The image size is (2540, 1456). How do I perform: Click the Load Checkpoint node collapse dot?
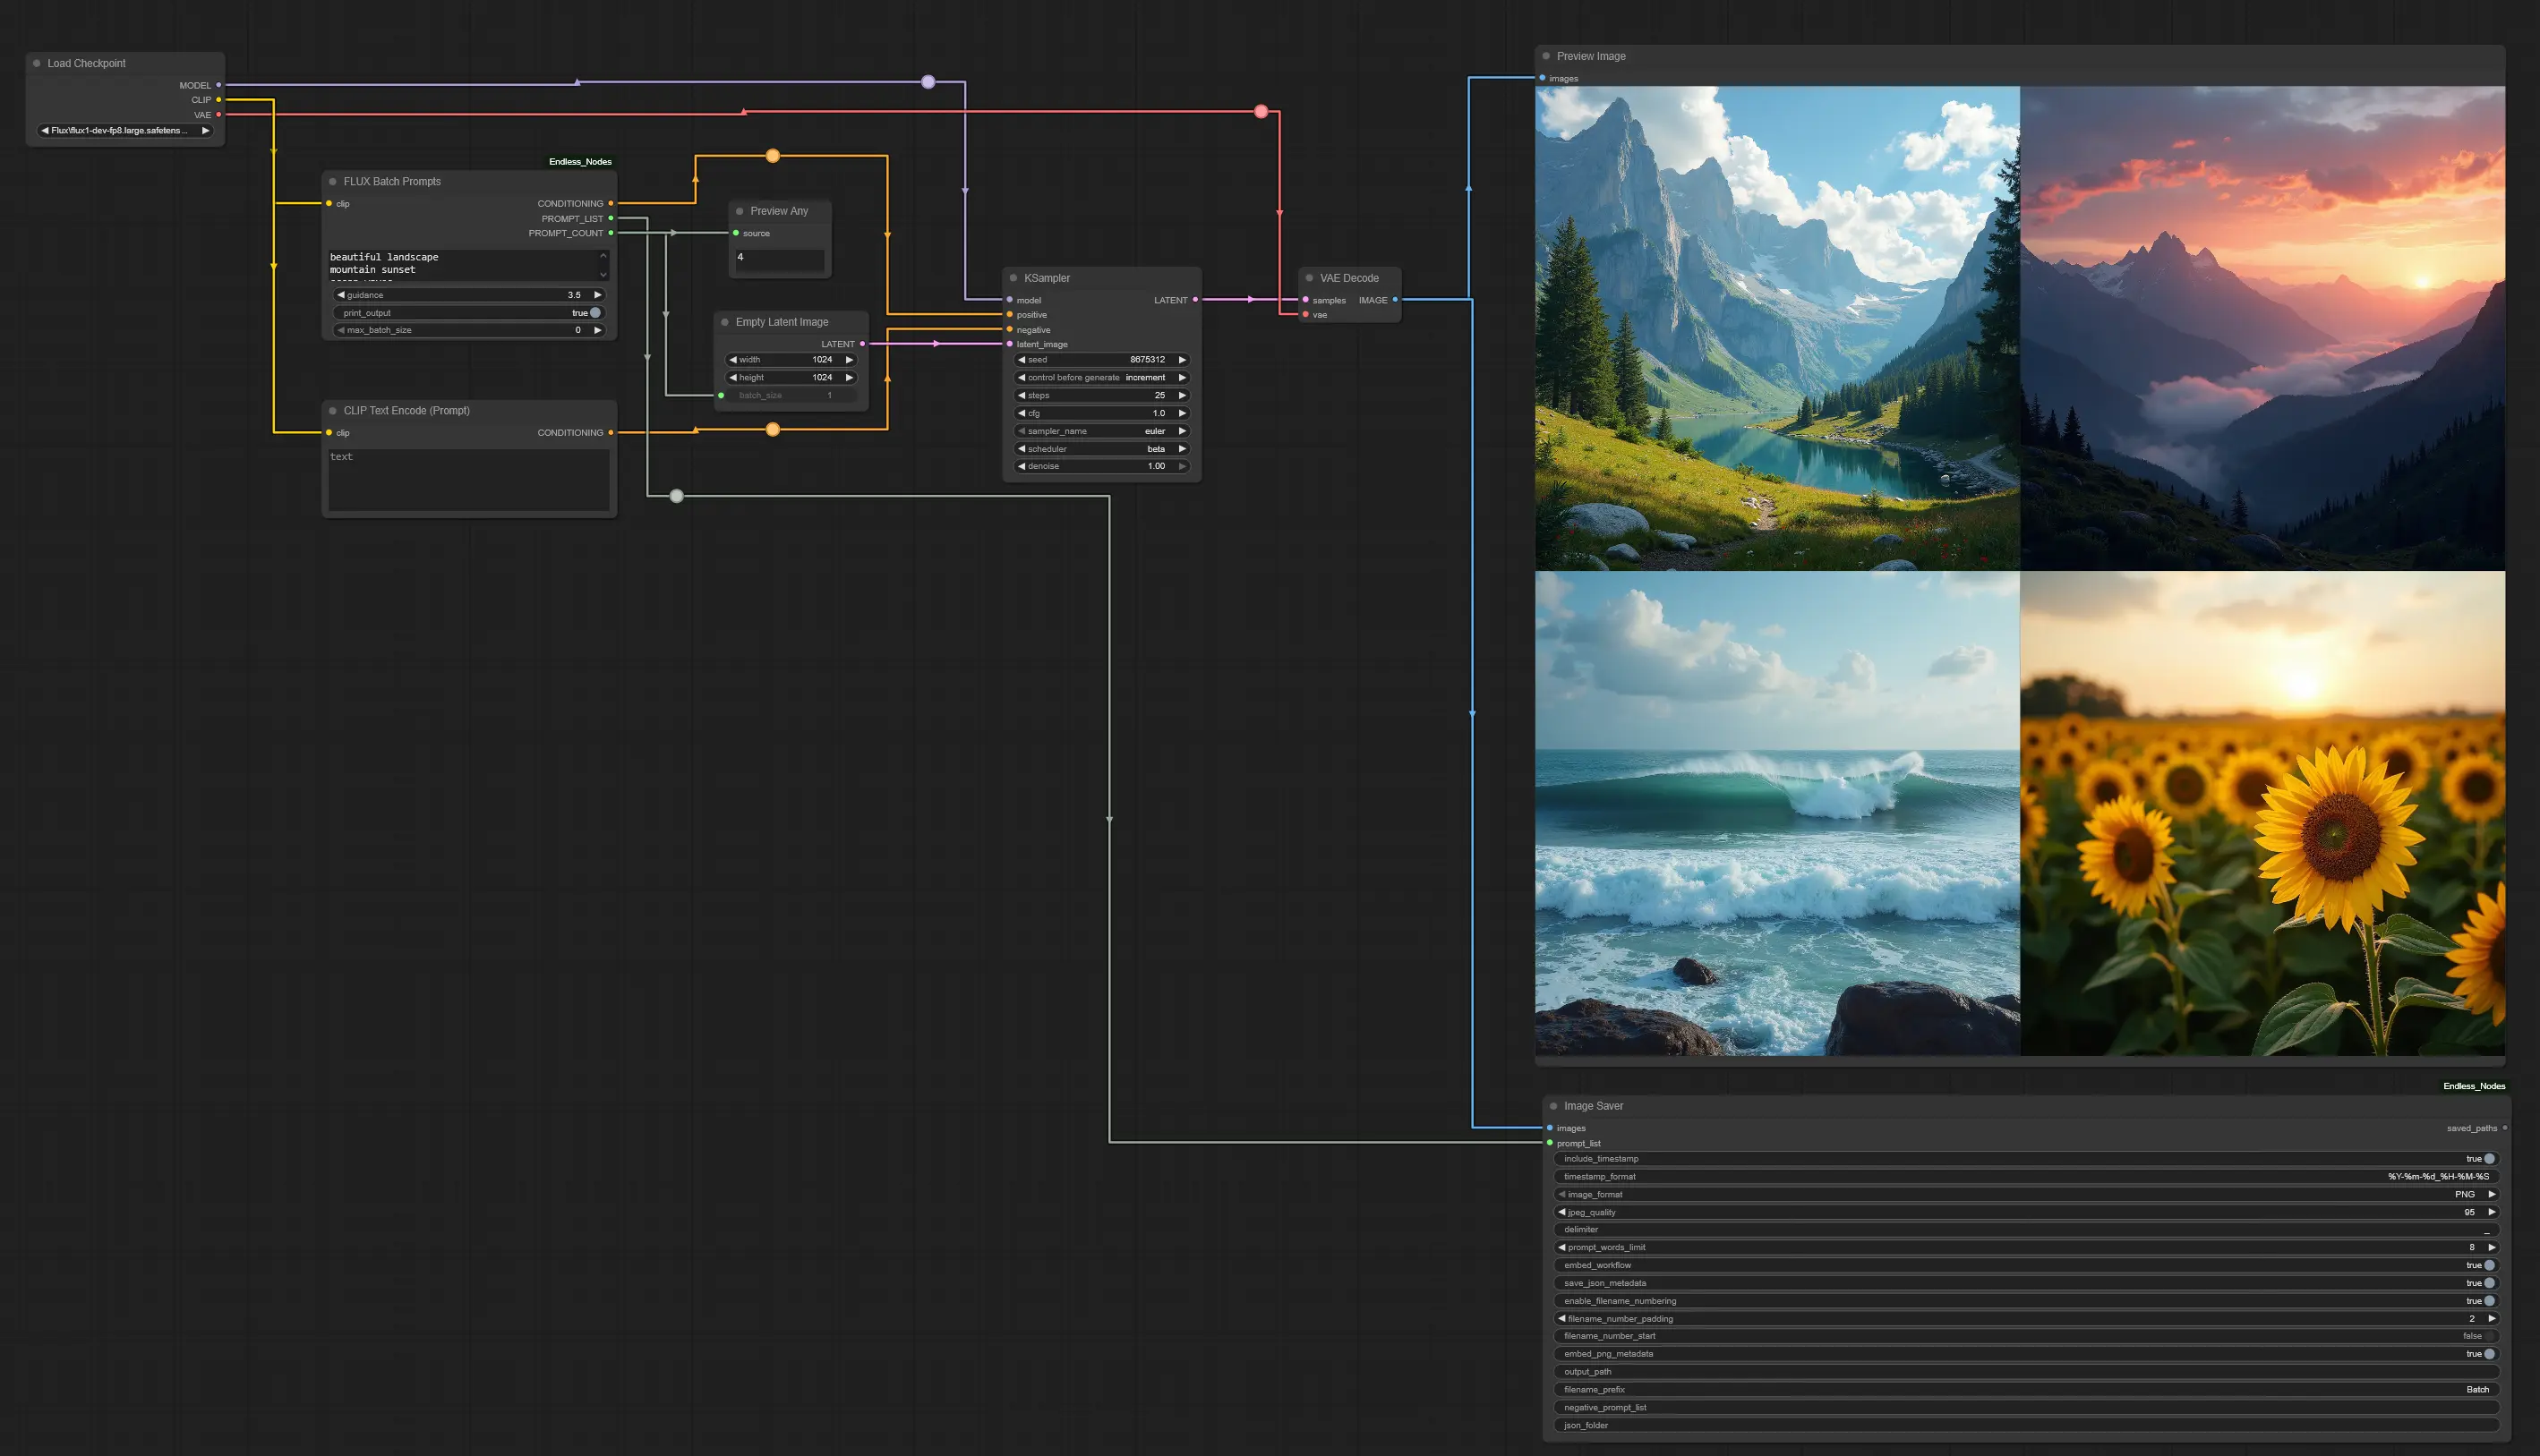tap(37, 63)
